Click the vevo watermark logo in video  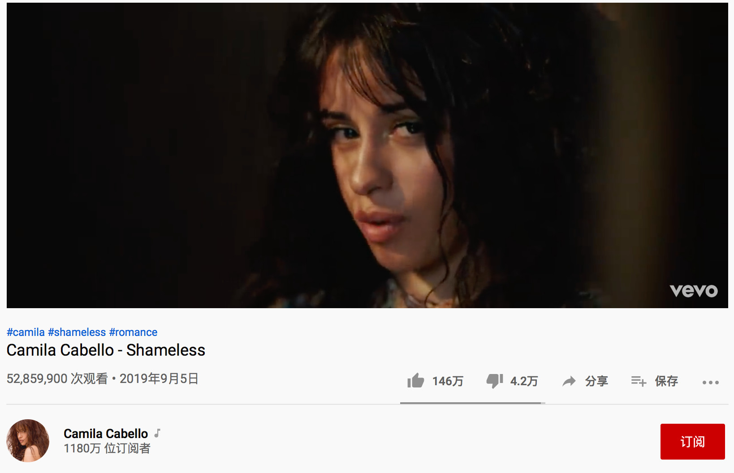tap(694, 291)
